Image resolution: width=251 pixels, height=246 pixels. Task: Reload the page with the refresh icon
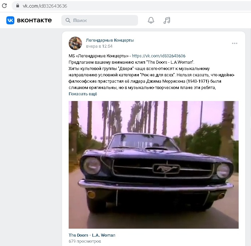click(4, 6)
